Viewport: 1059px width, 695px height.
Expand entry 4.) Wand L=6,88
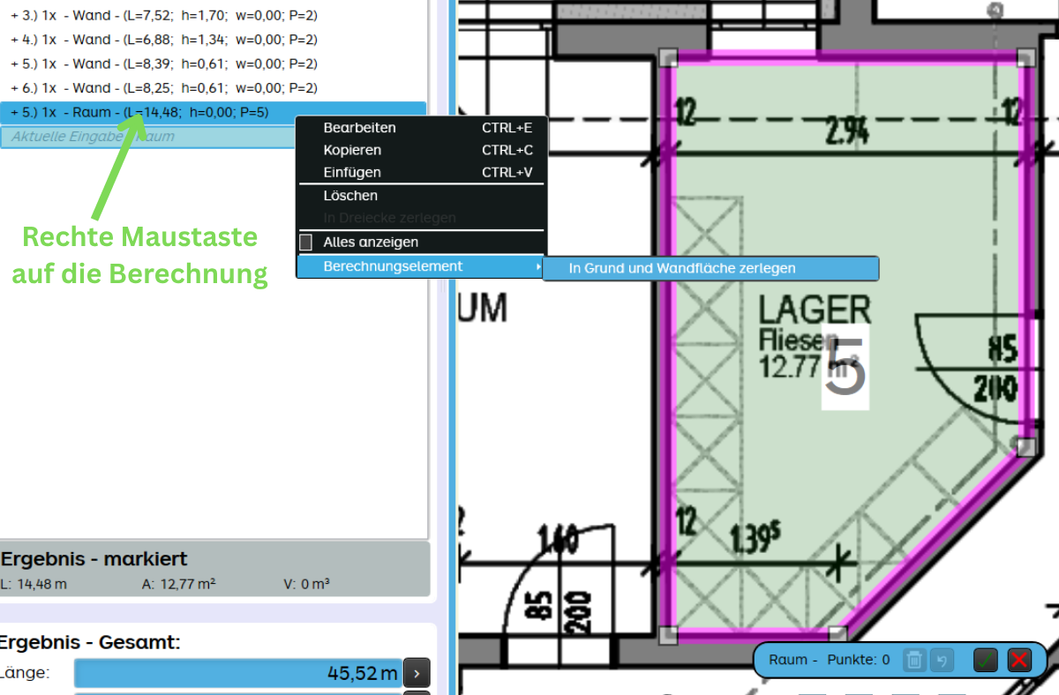click(x=15, y=40)
